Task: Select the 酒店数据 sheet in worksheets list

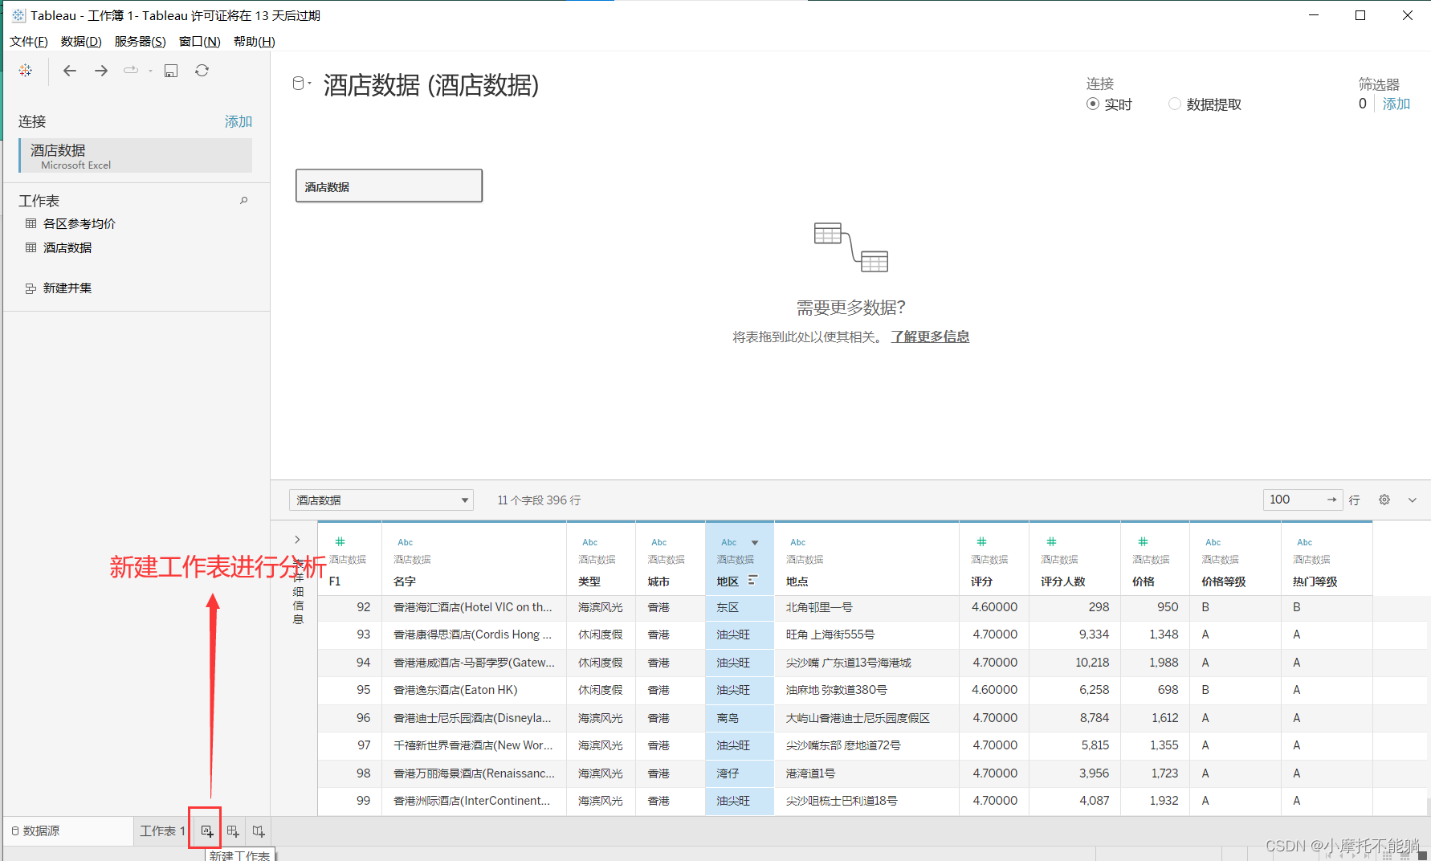Action: (67, 248)
